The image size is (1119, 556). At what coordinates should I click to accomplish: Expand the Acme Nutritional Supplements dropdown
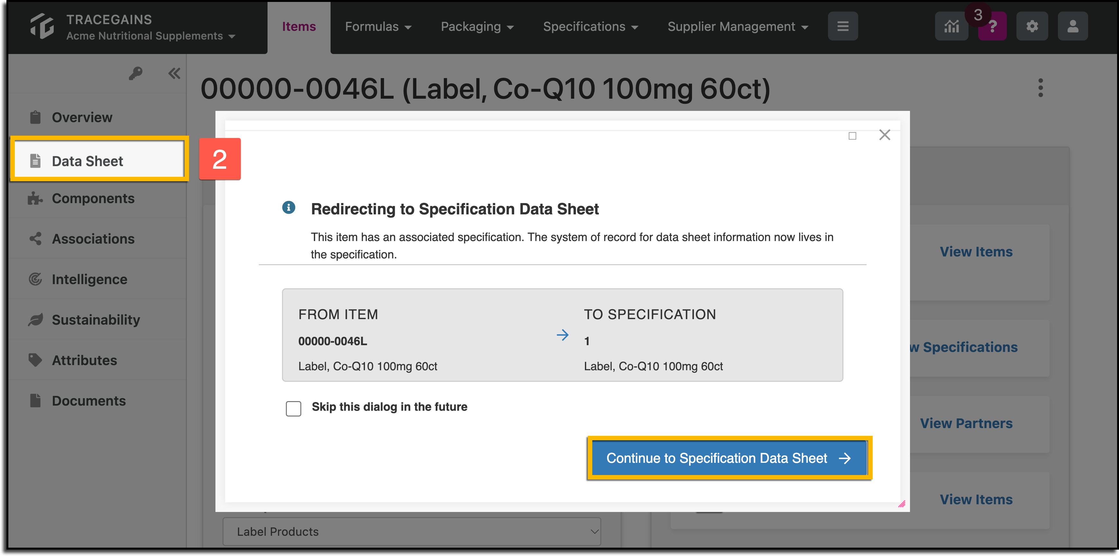click(151, 36)
